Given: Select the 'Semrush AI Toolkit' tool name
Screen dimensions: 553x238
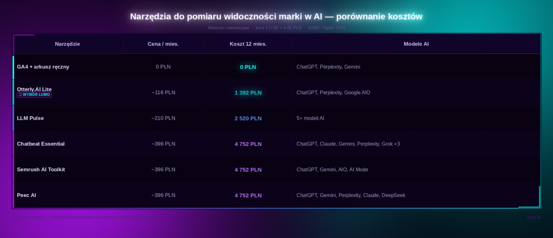Looking at the screenshot, I should (41, 170).
